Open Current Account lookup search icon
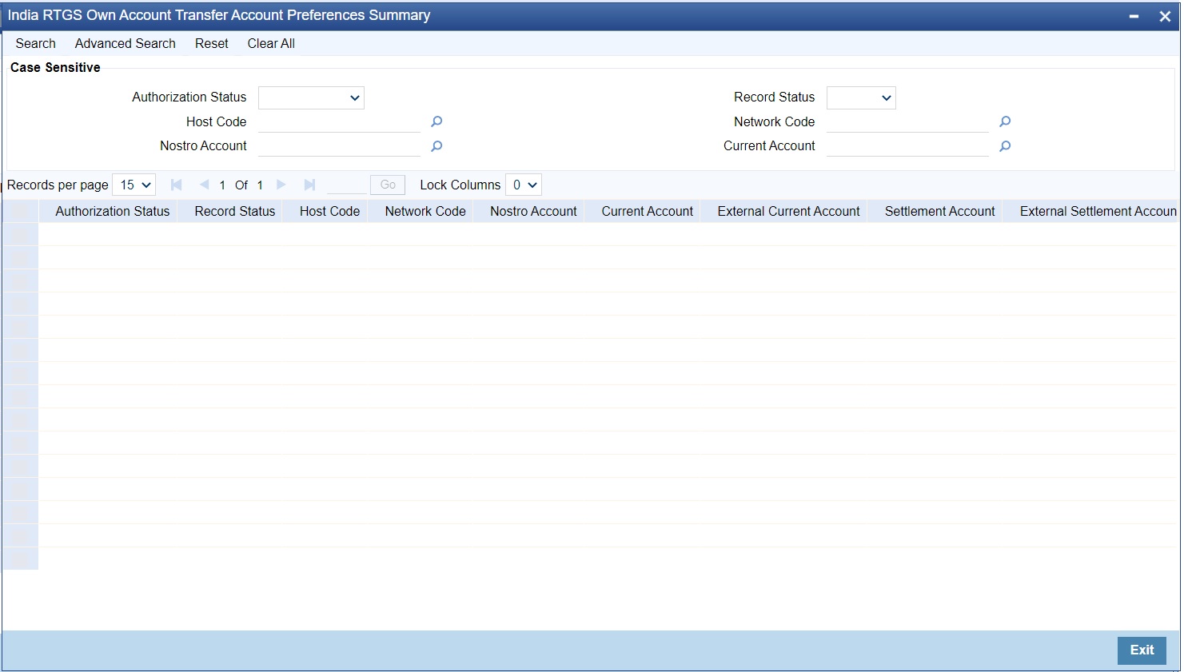The image size is (1184, 672). [1005, 146]
